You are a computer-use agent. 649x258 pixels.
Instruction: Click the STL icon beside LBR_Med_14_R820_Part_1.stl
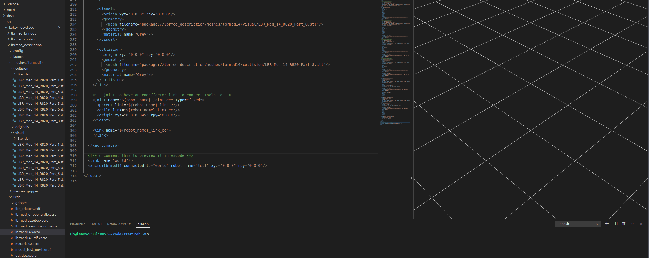14,80
